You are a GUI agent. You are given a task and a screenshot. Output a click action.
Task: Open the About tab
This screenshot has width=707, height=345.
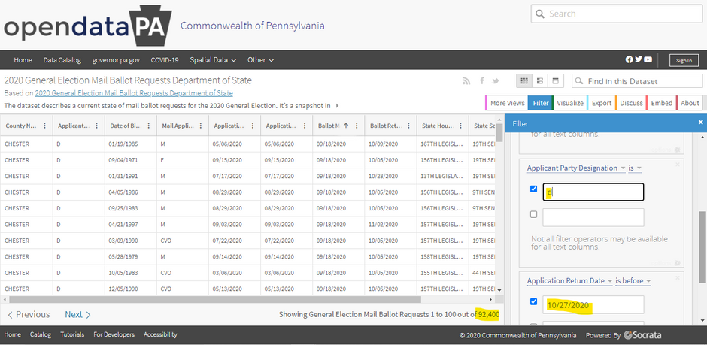(x=690, y=103)
